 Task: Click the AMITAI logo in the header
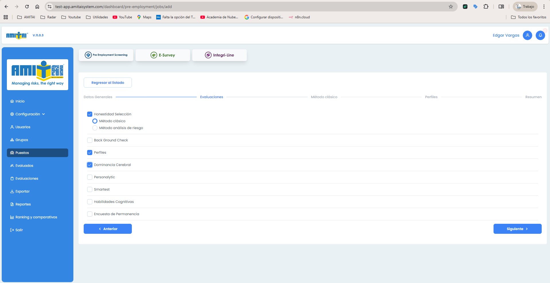point(17,35)
